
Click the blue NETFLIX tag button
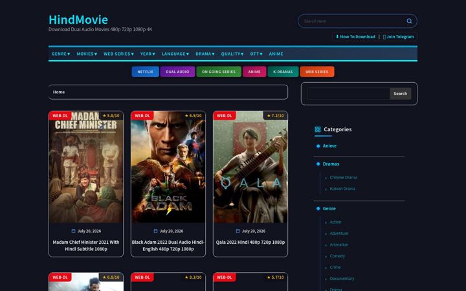[x=146, y=72]
